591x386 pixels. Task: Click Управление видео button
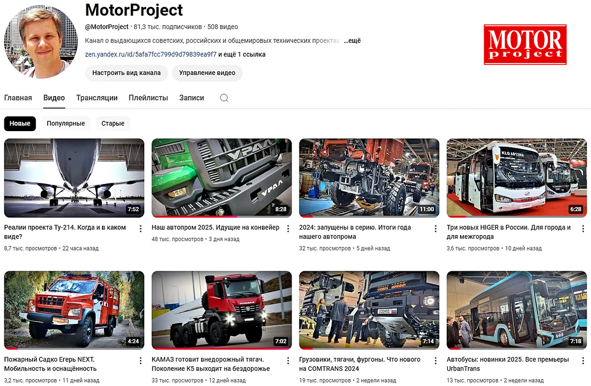point(207,72)
